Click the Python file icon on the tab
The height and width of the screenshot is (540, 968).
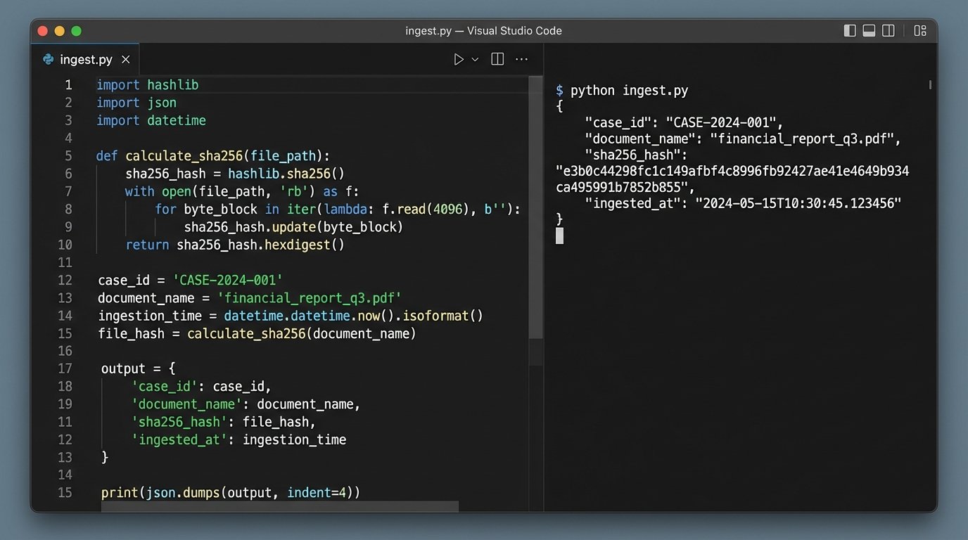(x=49, y=60)
